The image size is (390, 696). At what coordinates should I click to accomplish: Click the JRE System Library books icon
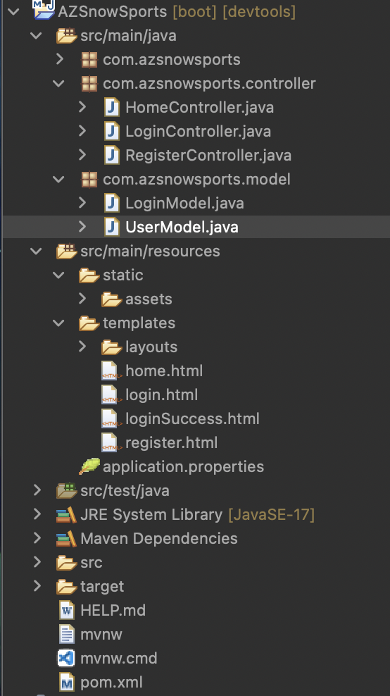(x=67, y=515)
